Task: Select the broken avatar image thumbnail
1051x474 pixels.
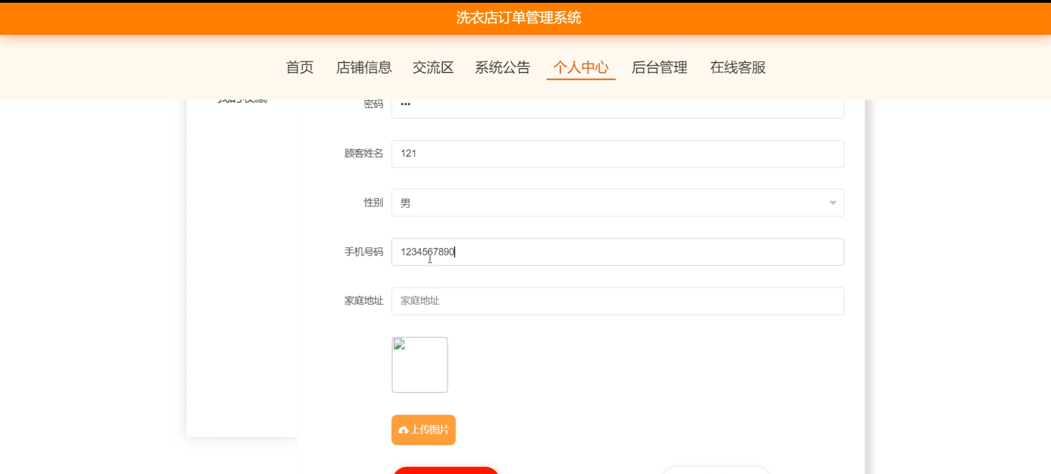Action: [x=420, y=365]
